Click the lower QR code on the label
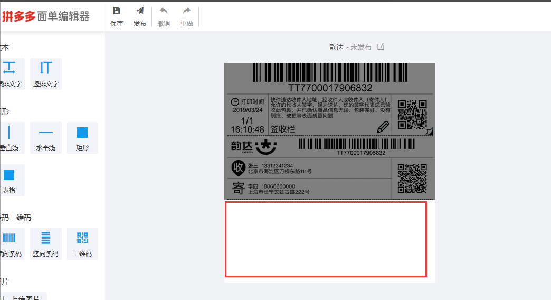Image resolution: width=551 pixels, height=300 pixels. (412, 179)
